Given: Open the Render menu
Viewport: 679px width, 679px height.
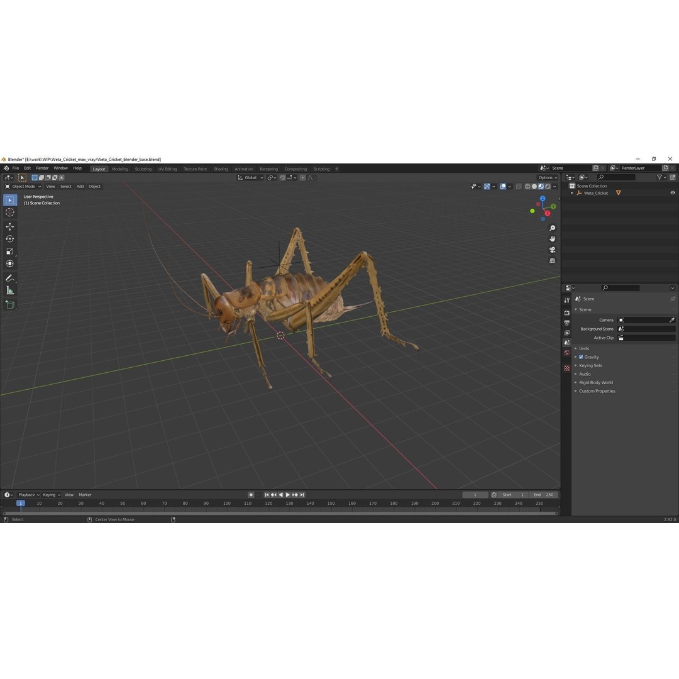Looking at the screenshot, I should 42,168.
